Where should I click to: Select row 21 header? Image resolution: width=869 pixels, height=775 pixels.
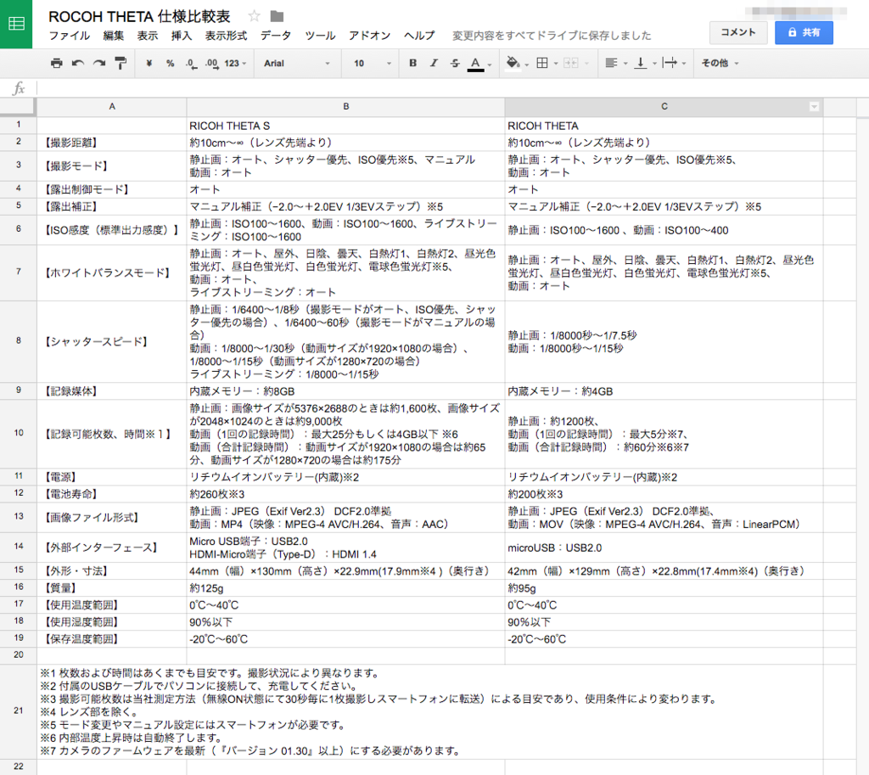pos(19,710)
